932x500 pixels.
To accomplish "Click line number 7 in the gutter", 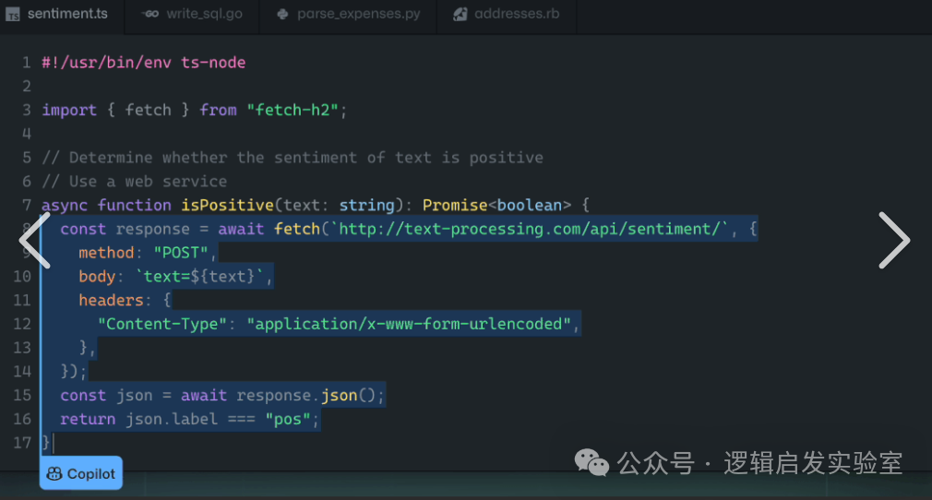I will (27, 205).
